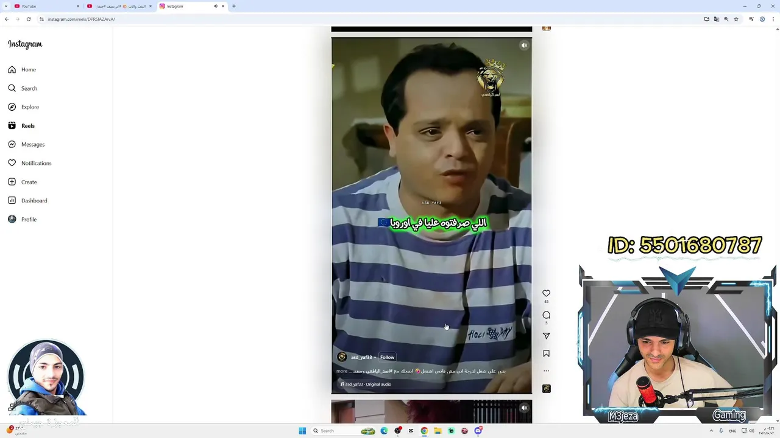Reload the page

(28, 19)
